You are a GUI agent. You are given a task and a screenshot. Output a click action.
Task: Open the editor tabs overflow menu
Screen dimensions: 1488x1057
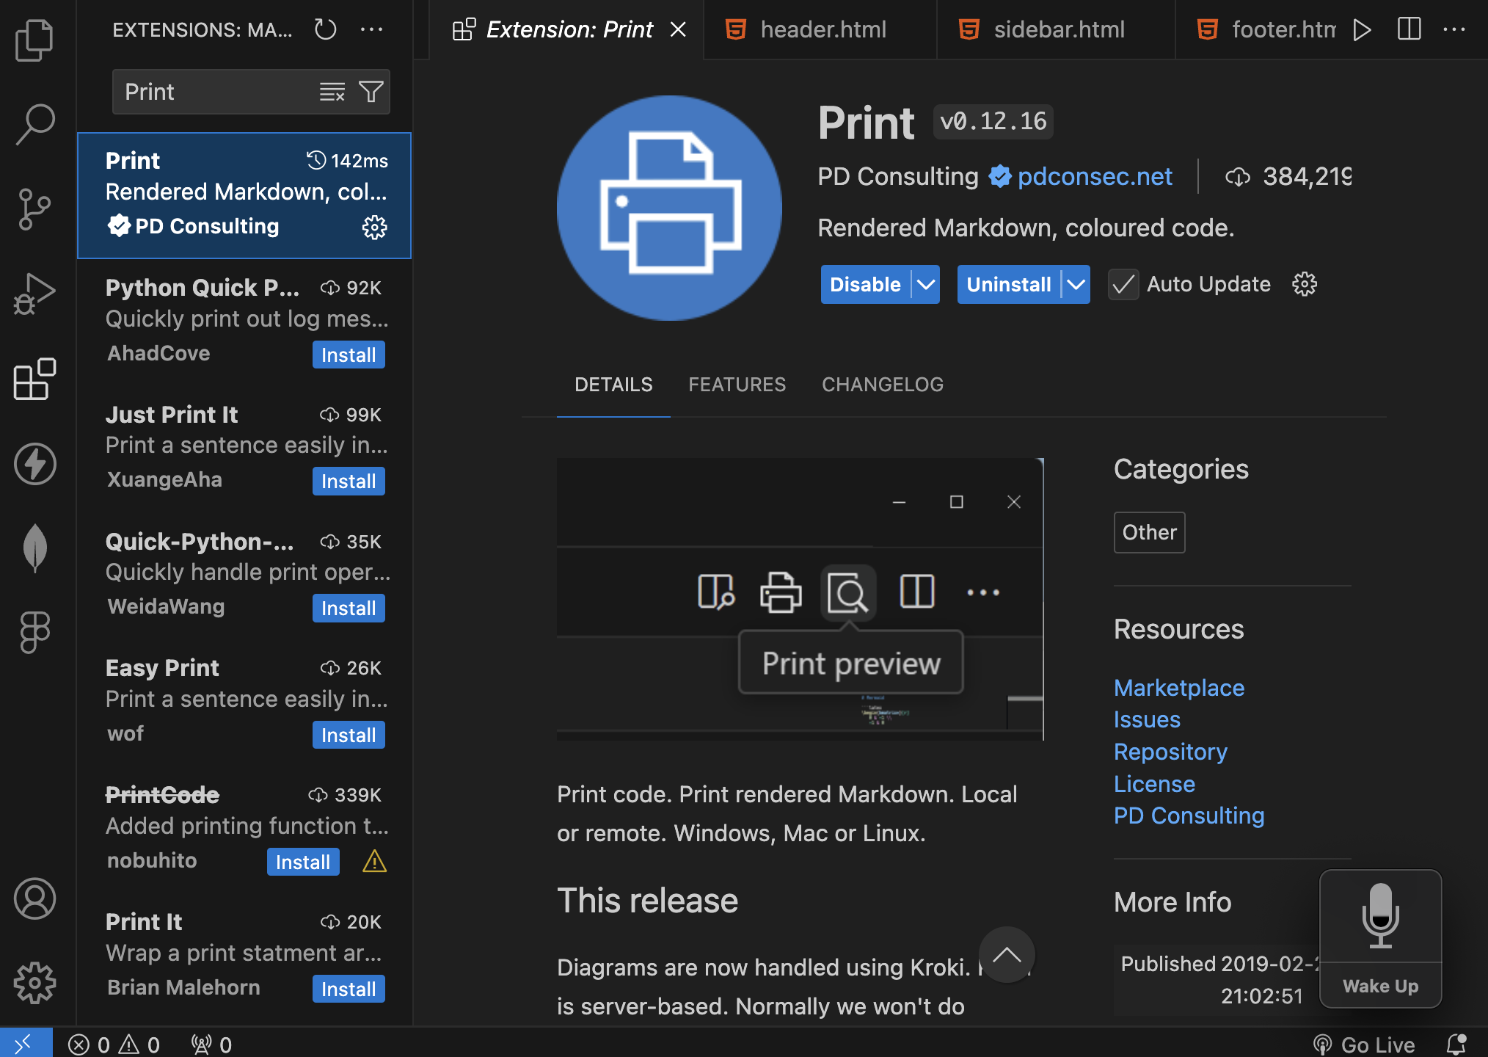(1454, 29)
